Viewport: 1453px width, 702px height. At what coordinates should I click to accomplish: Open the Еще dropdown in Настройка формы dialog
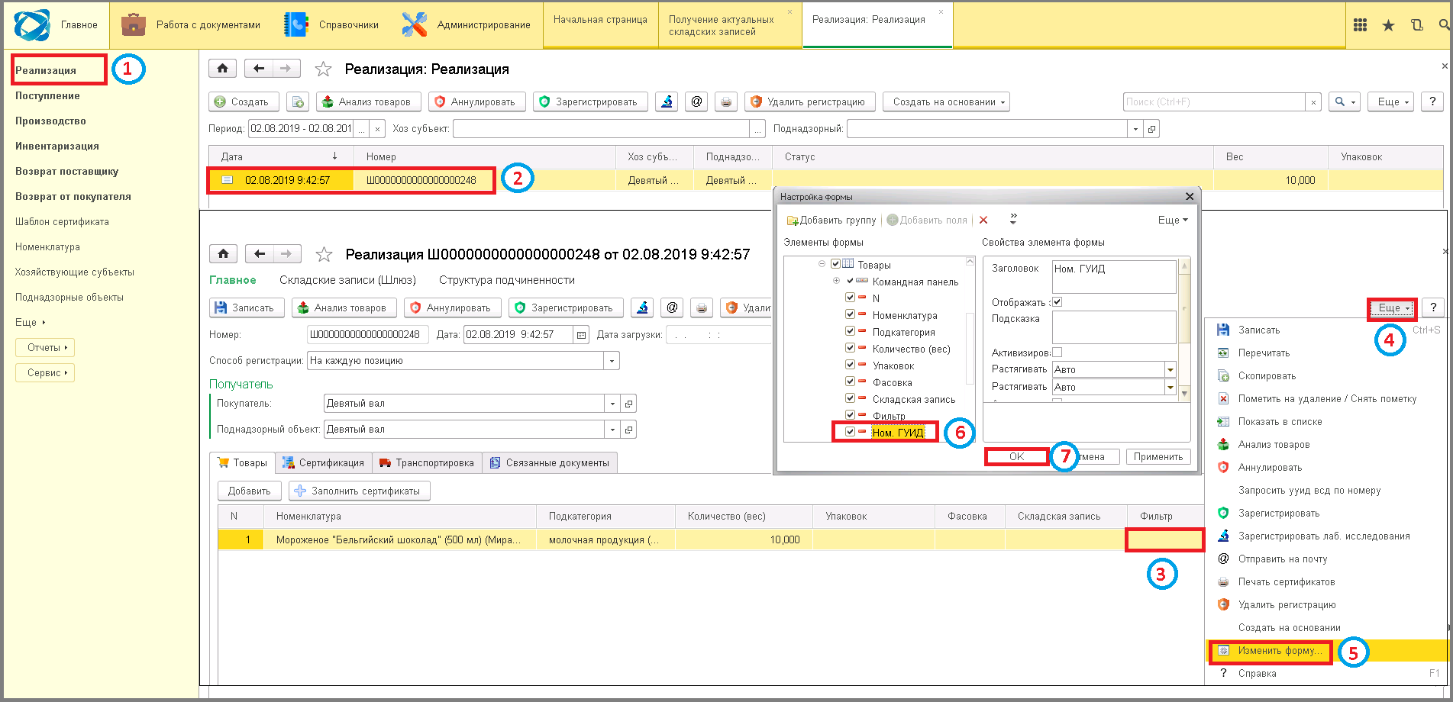(x=1173, y=220)
